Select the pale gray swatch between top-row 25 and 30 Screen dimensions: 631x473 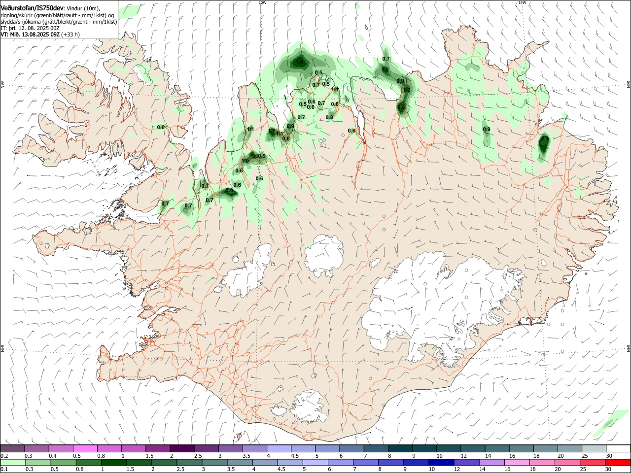coord(594,448)
